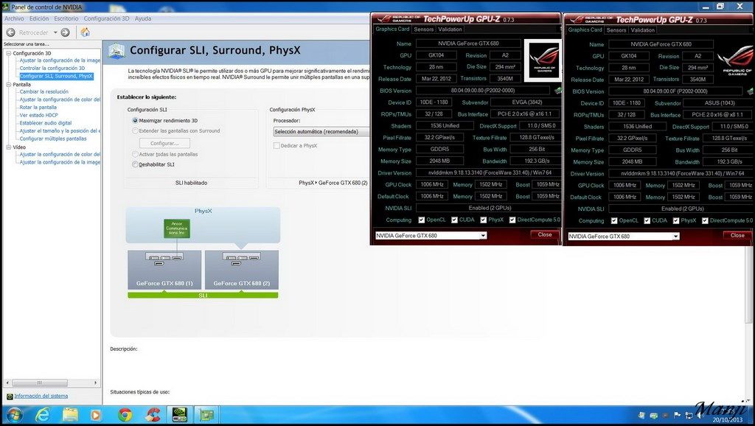Screen dimensions: 755x426
Task: Toggle DirectCompute 5.0 checkbox in EVGA GPU-Z window
Action: (512, 220)
